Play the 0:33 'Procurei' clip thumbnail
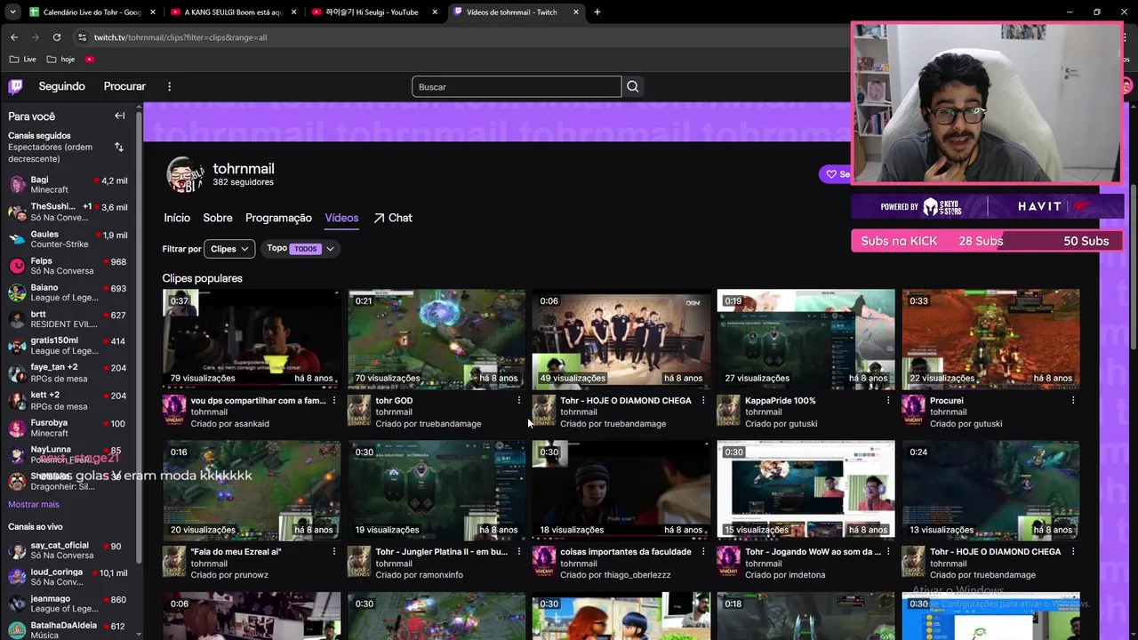The height and width of the screenshot is (640, 1138). point(990,339)
